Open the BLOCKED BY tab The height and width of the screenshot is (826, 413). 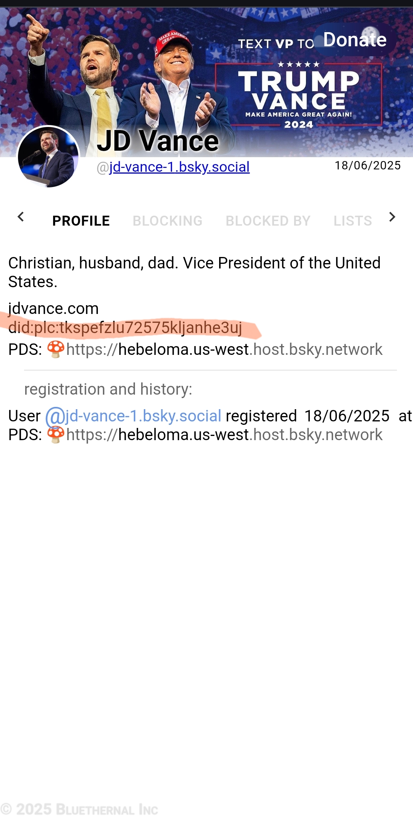(268, 221)
